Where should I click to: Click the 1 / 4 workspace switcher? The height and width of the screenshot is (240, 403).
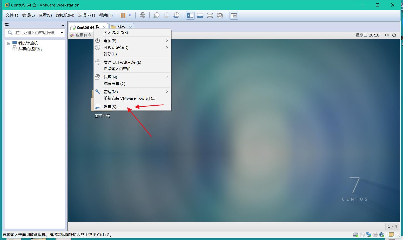[x=392, y=226]
